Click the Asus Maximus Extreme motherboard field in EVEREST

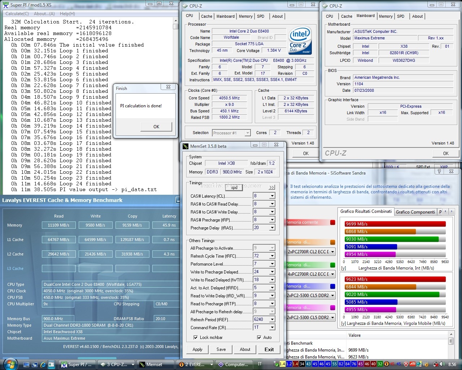110,338
